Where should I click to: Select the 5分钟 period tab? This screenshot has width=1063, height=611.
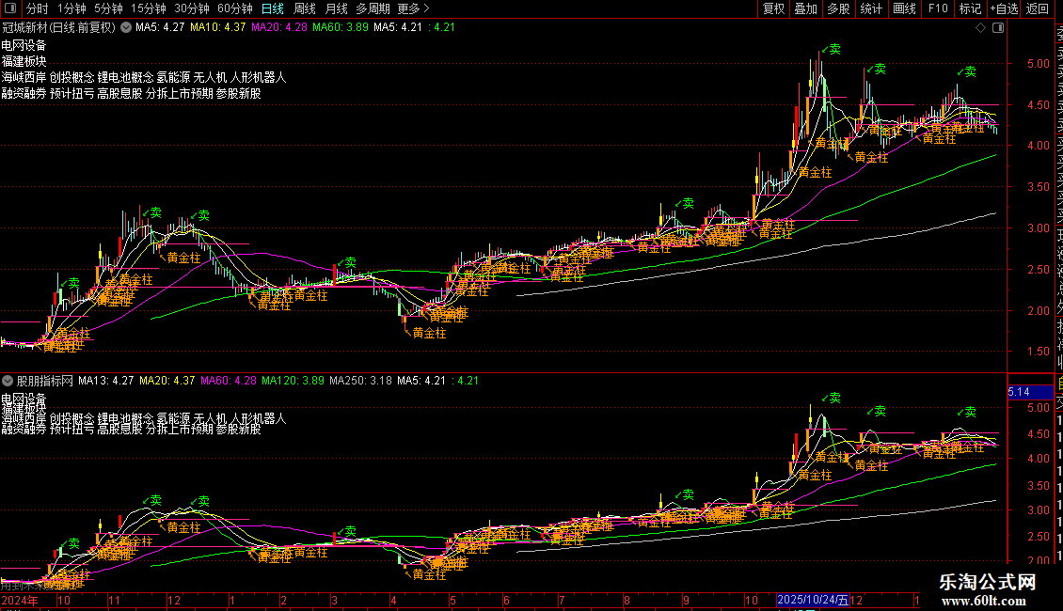108,8
